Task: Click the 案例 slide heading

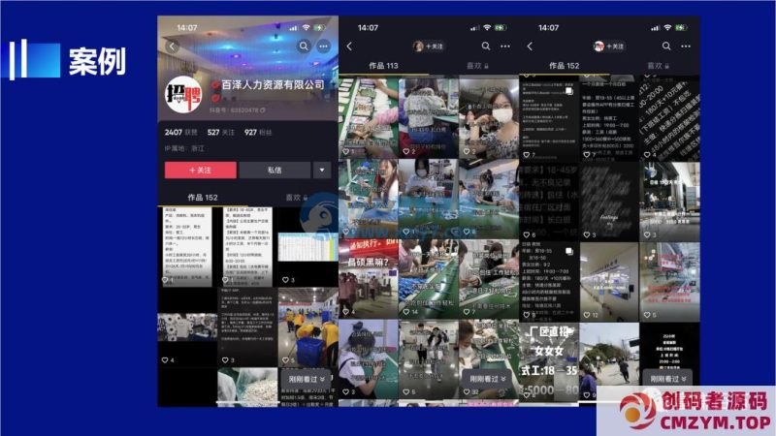Action: [x=97, y=62]
